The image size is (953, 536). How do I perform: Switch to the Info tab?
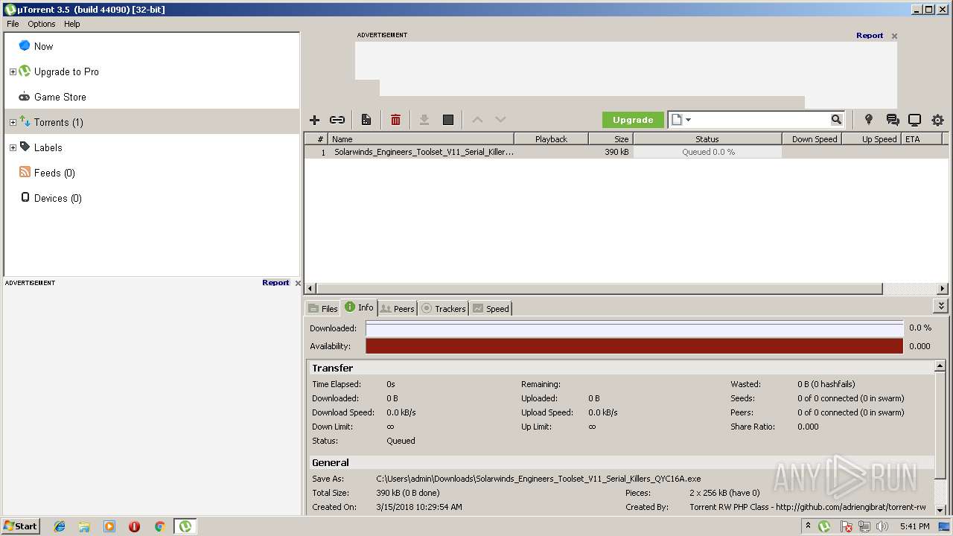(359, 307)
